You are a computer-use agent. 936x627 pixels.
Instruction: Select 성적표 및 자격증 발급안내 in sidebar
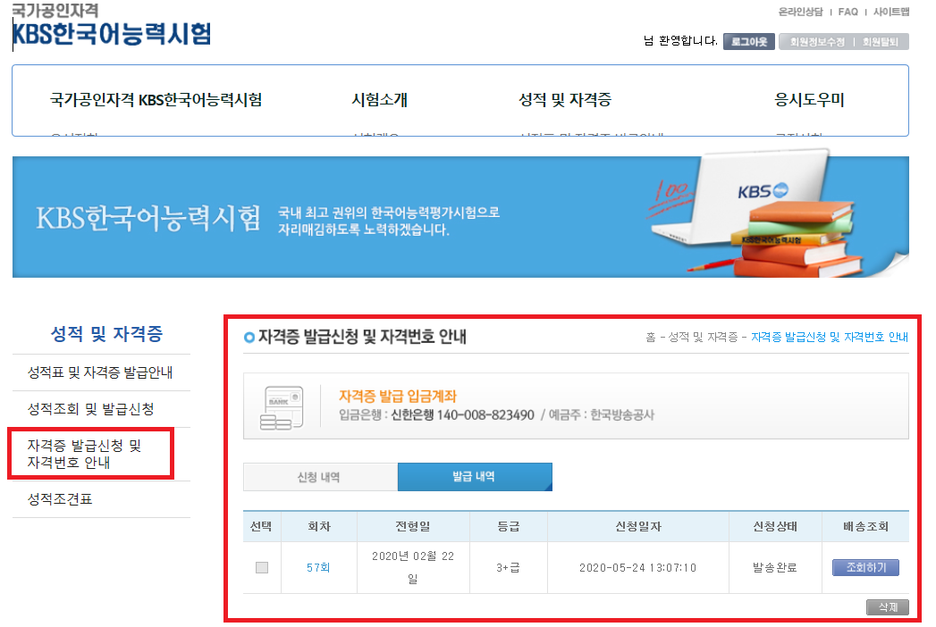[100, 372]
